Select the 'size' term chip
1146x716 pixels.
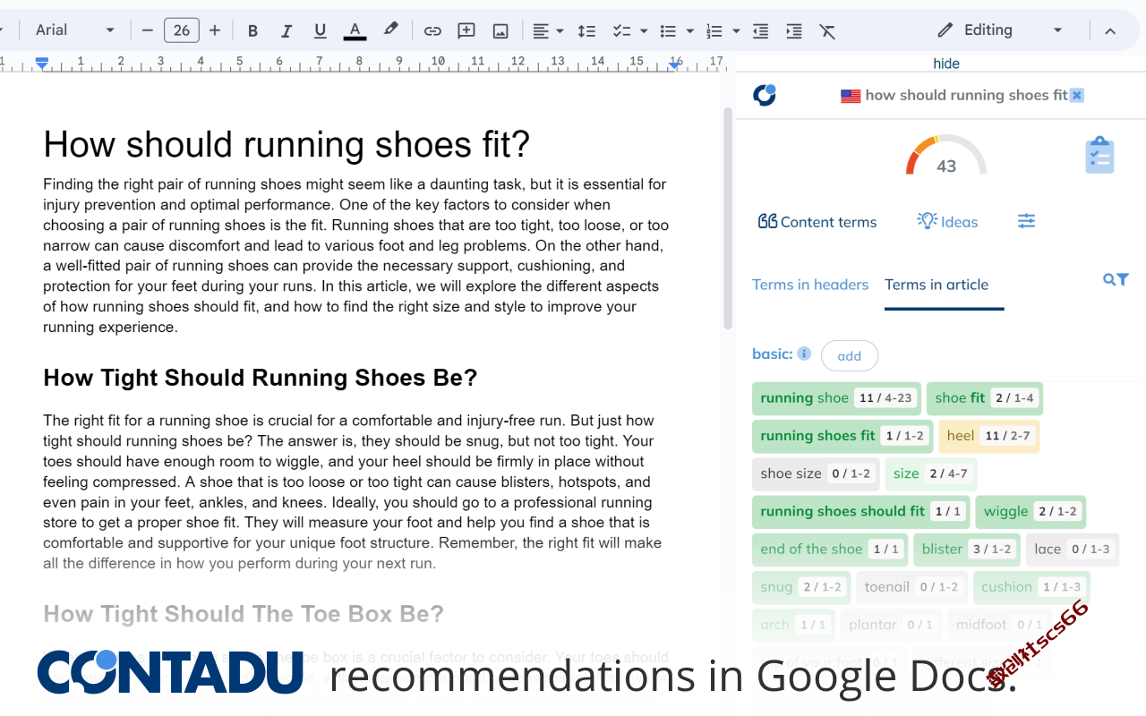click(x=931, y=473)
